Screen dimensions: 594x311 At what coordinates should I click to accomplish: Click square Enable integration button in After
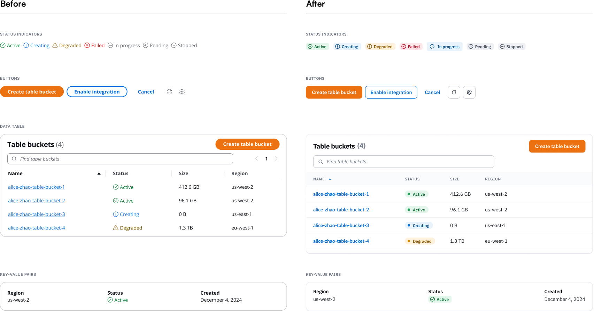pos(391,92)
